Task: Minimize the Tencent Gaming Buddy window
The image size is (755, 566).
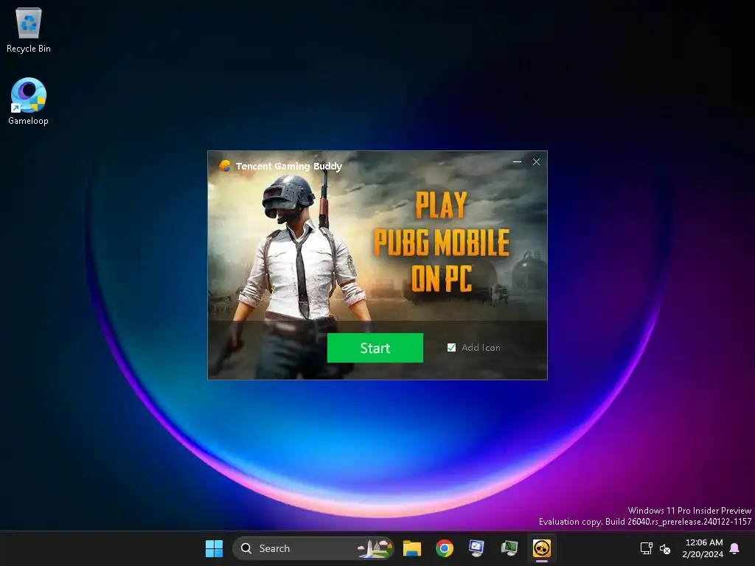Action: 517,161
